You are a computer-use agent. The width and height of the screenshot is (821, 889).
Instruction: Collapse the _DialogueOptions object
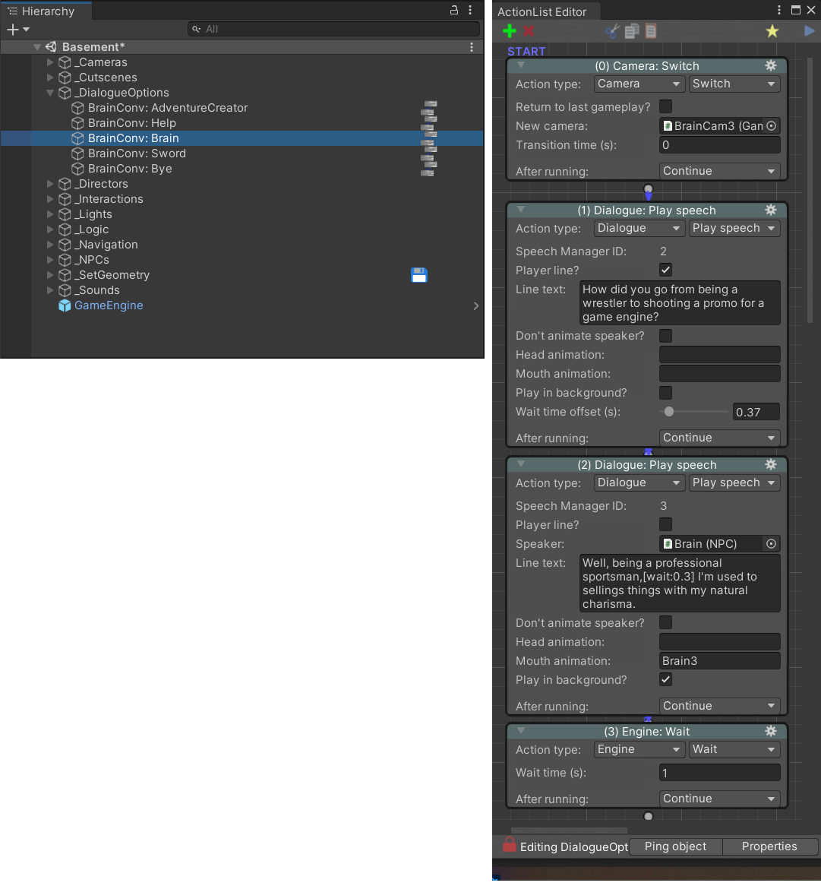(50, 93)
